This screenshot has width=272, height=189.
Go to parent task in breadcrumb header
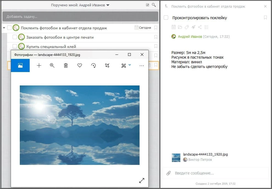tap(208, 6)
